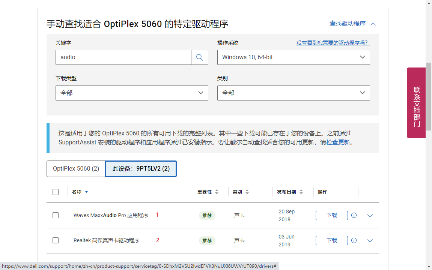This screenshot has width=432, height=270.
Task: Check the Realtek 高保真声卡驱动程序 row checkbox
Action: pos(56,240)
